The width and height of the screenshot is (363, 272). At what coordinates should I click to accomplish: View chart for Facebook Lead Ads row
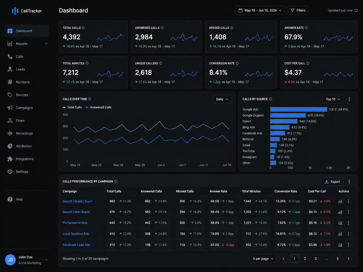tap(340, 245)
